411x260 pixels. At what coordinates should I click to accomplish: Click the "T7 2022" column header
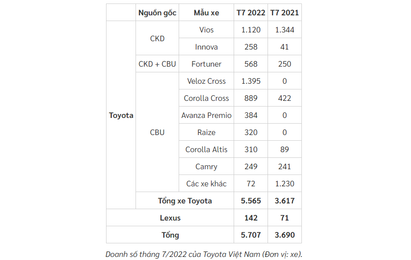point(251,13)
